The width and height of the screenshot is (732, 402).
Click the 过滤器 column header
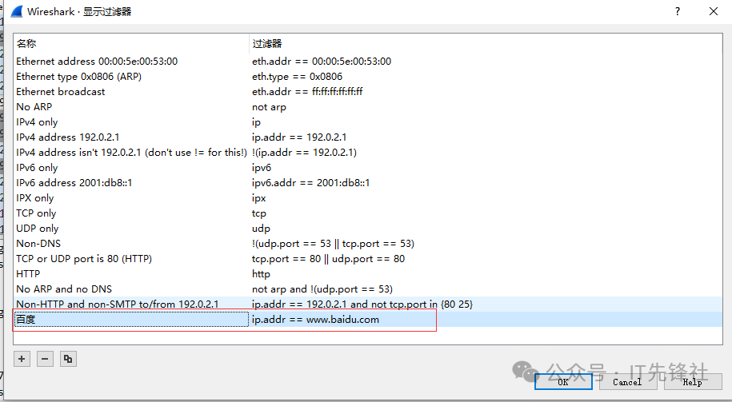[267, 44]
